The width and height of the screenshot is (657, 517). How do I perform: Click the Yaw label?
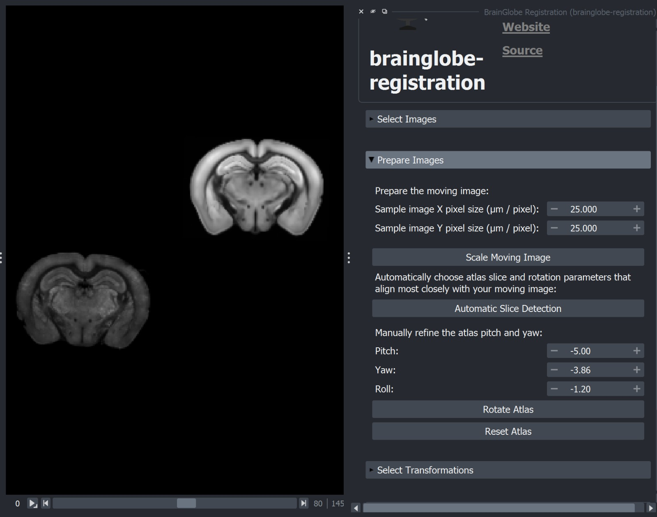385,370
